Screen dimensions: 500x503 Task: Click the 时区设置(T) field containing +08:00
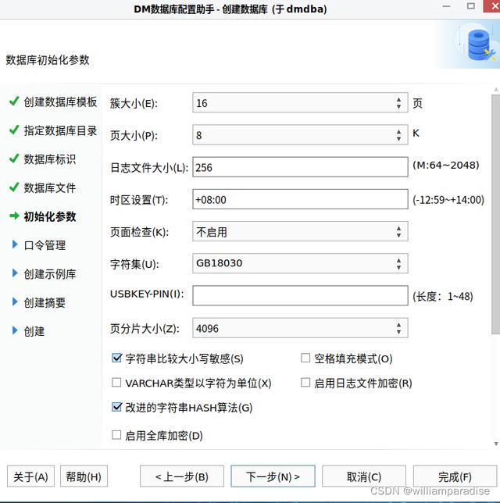click(300, 199)
